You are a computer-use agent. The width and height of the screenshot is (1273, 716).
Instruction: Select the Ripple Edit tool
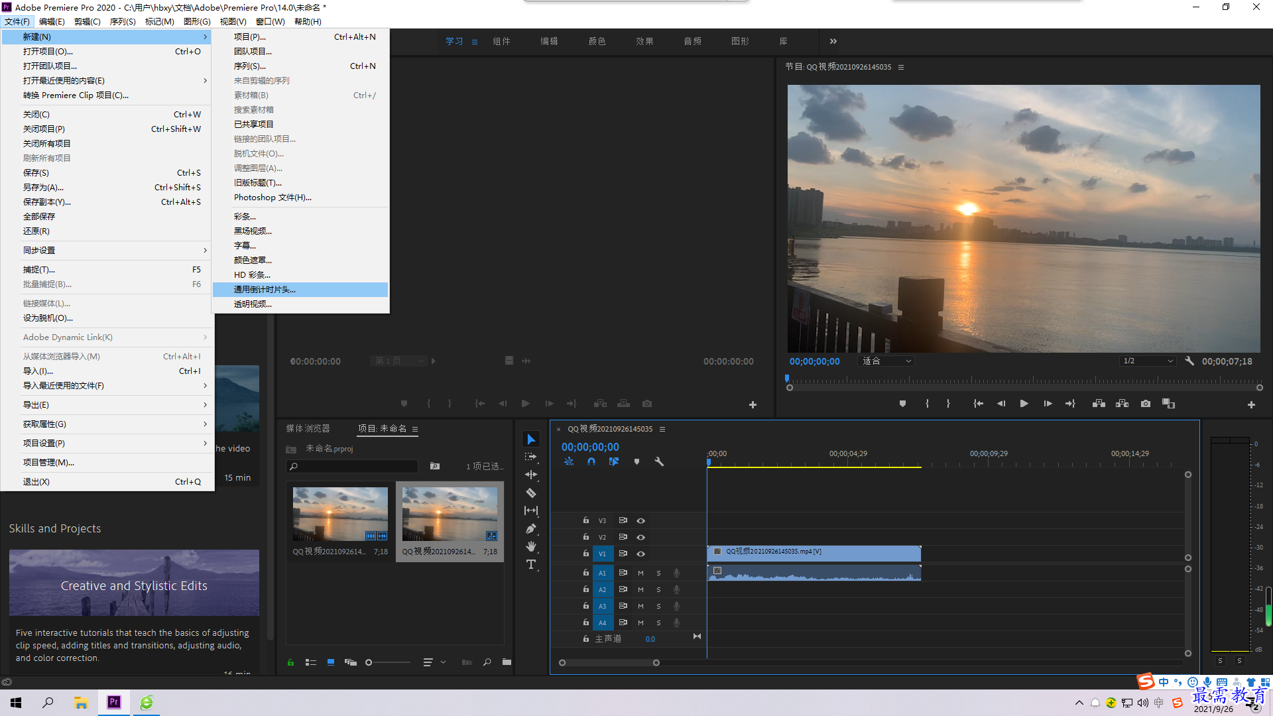coord(531,475)
